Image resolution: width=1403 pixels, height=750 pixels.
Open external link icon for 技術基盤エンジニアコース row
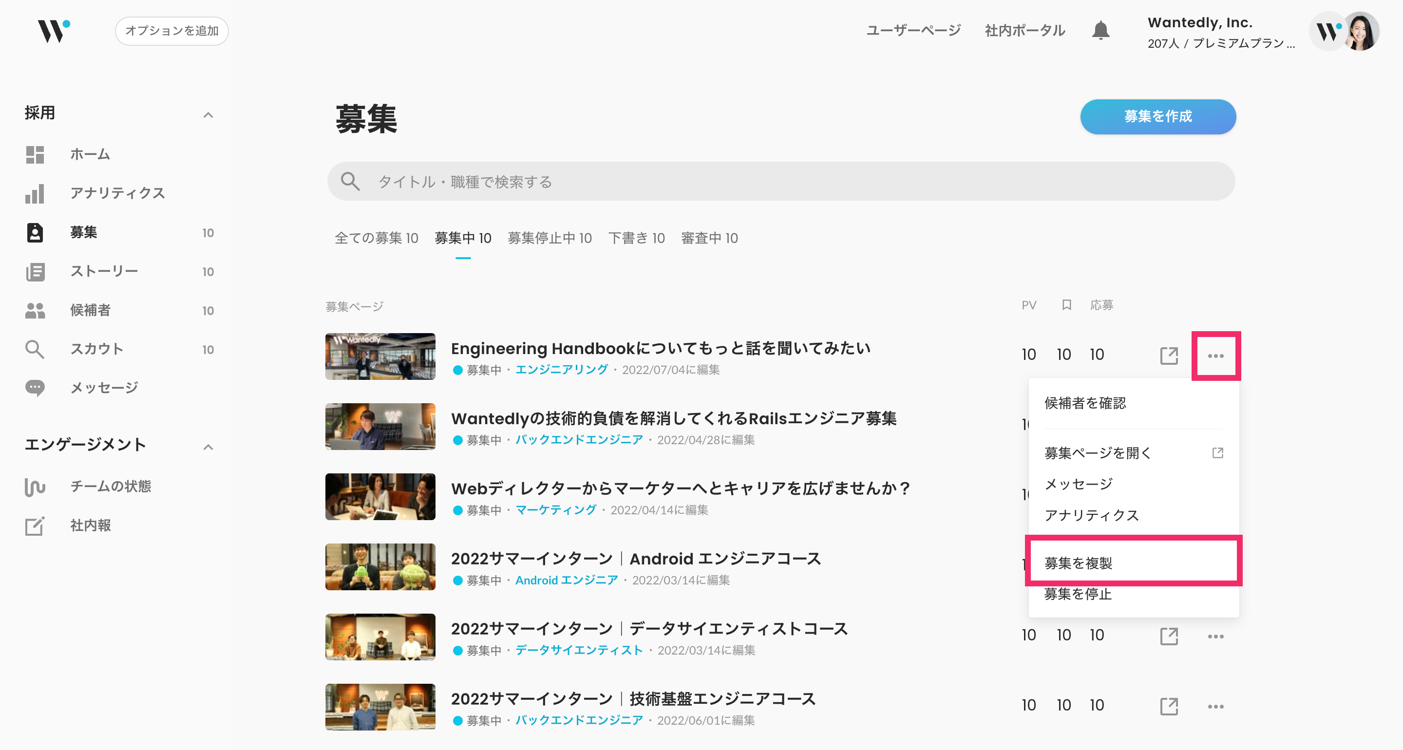(x=1169, y=706)
